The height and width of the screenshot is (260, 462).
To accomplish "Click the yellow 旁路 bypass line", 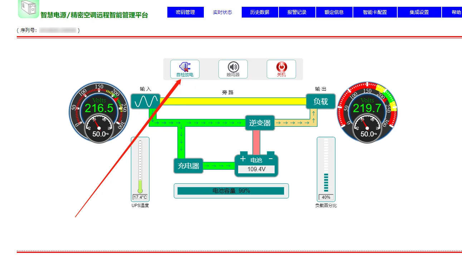I will coord(233,101).
